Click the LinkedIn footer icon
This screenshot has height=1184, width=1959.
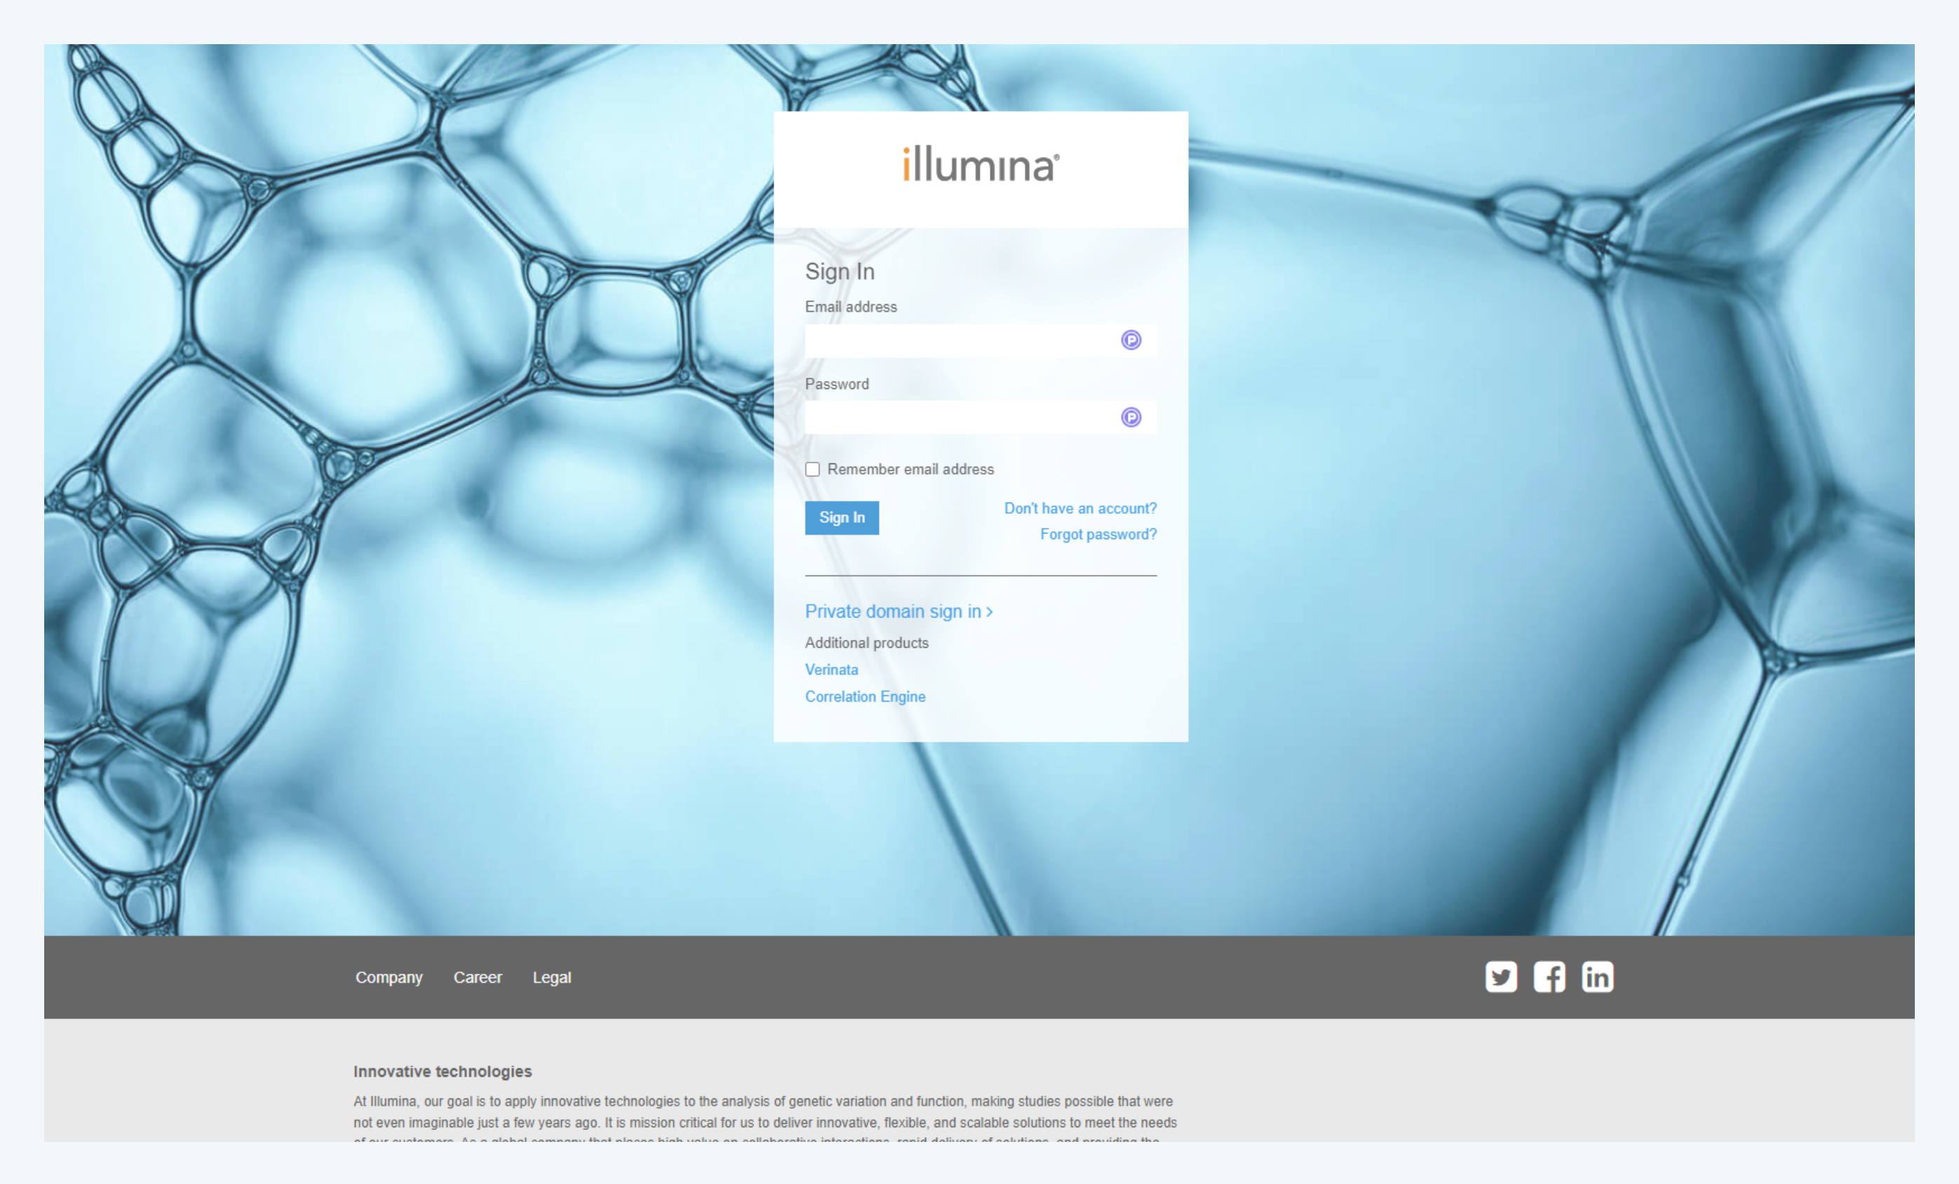pos(1597,977)
